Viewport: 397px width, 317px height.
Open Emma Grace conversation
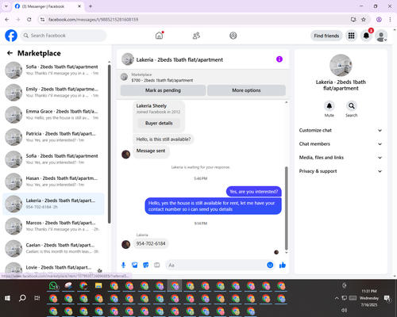pos(54,115)
